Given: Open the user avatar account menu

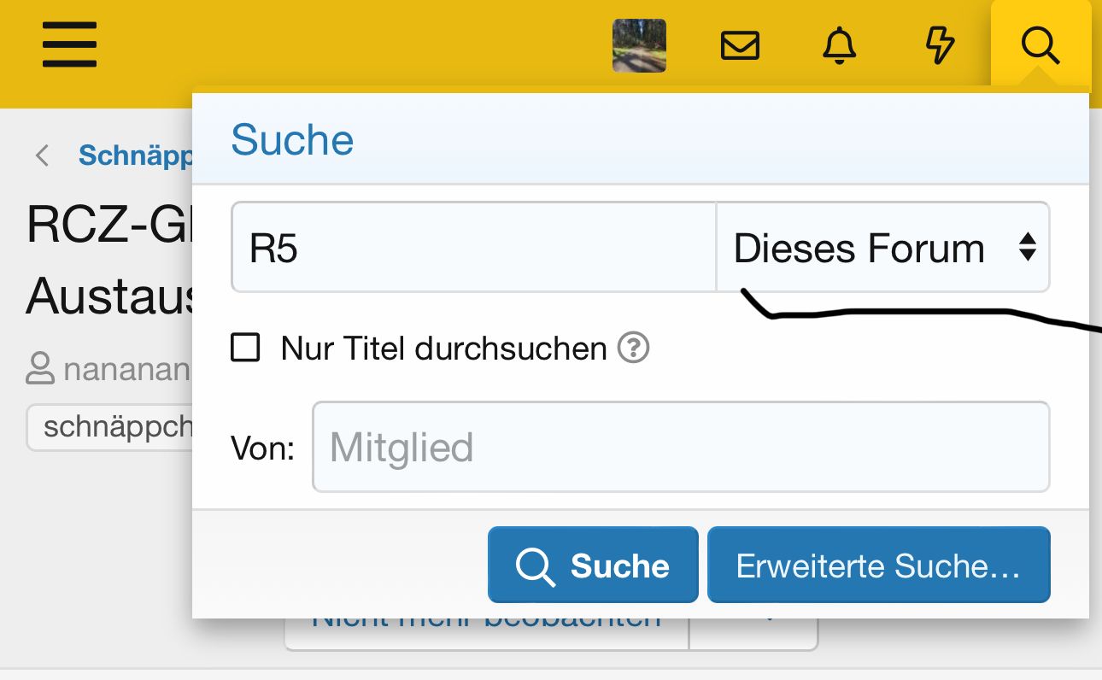Looking at the screenshot, I should pyautogui.click(x=639, y=45).
